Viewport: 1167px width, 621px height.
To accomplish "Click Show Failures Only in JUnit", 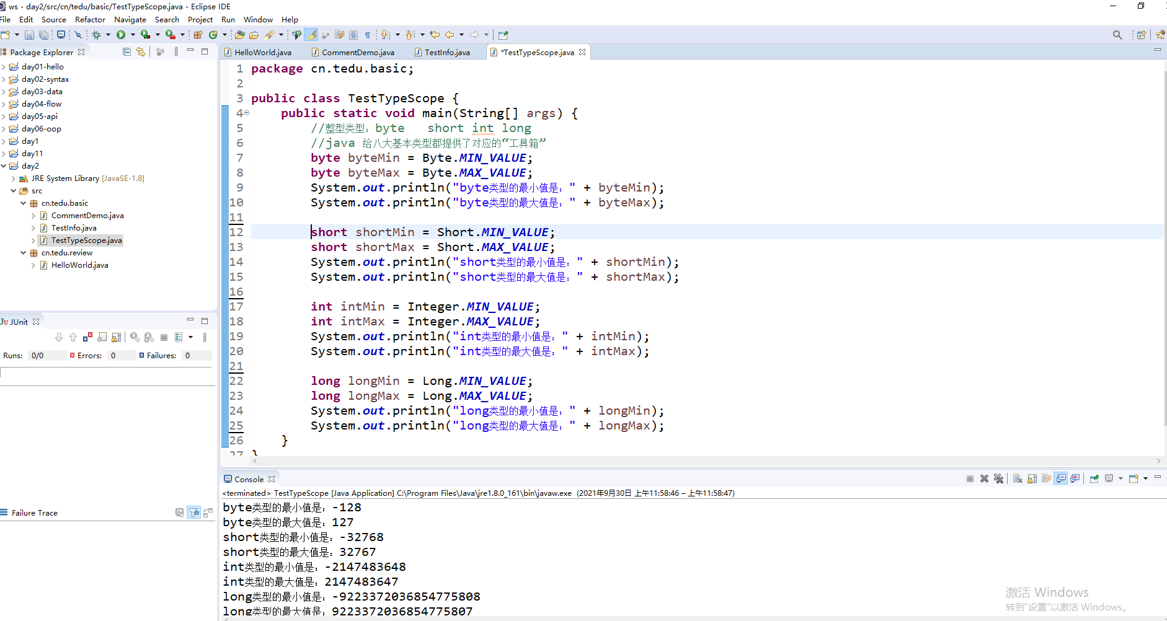I will tap(87, 337).
